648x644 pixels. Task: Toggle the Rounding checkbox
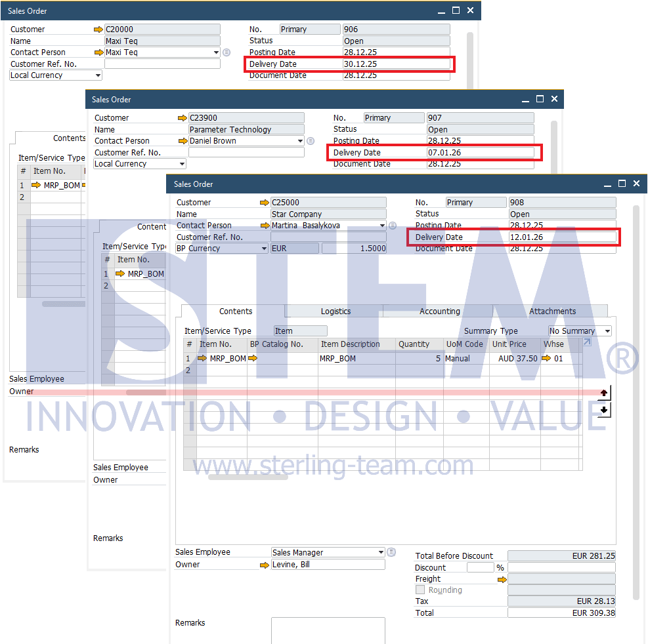[420, 590]
